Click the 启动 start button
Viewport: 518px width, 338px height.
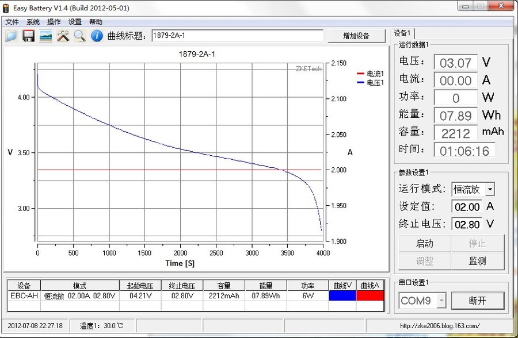(x=425, y=243)
